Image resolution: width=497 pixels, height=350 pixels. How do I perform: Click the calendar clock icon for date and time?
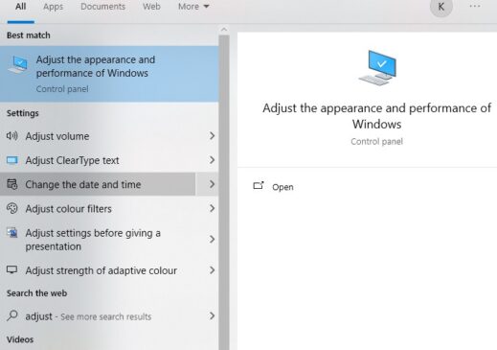[x=12, y=184]
